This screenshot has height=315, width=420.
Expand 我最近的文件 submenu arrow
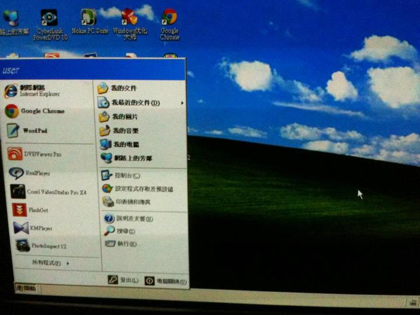pyautogui.click(x=182, y=103)
